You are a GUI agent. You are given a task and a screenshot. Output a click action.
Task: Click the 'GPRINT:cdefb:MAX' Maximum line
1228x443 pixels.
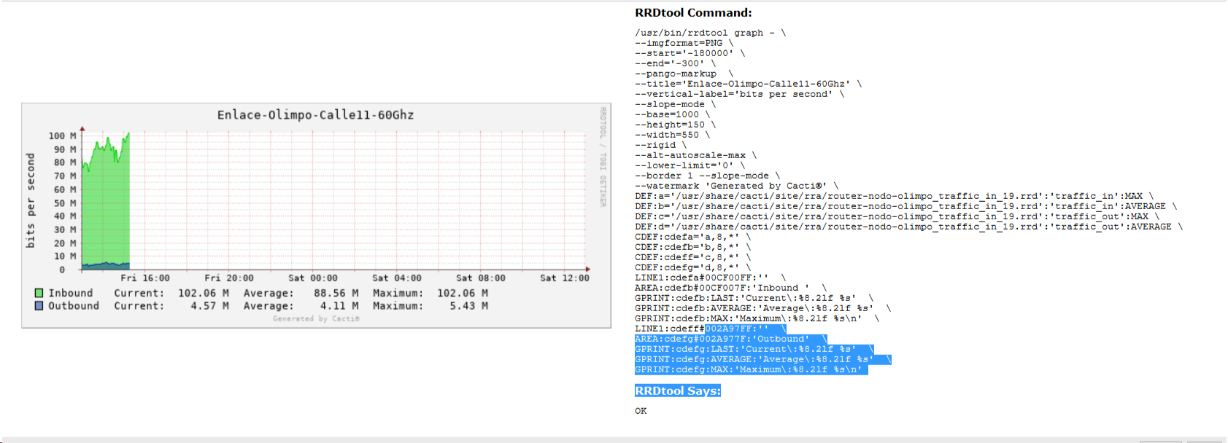757,318
